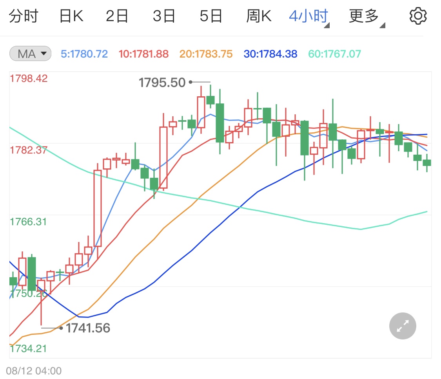Click MA20 value 20:1783.75
Image resolution: width=441 pixels, height=379 pixels.
(206, 54)
